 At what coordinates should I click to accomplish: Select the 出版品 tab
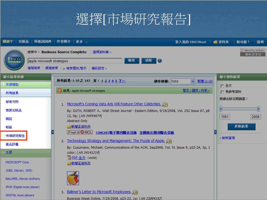pyautogui.click(x=24, y=41)
